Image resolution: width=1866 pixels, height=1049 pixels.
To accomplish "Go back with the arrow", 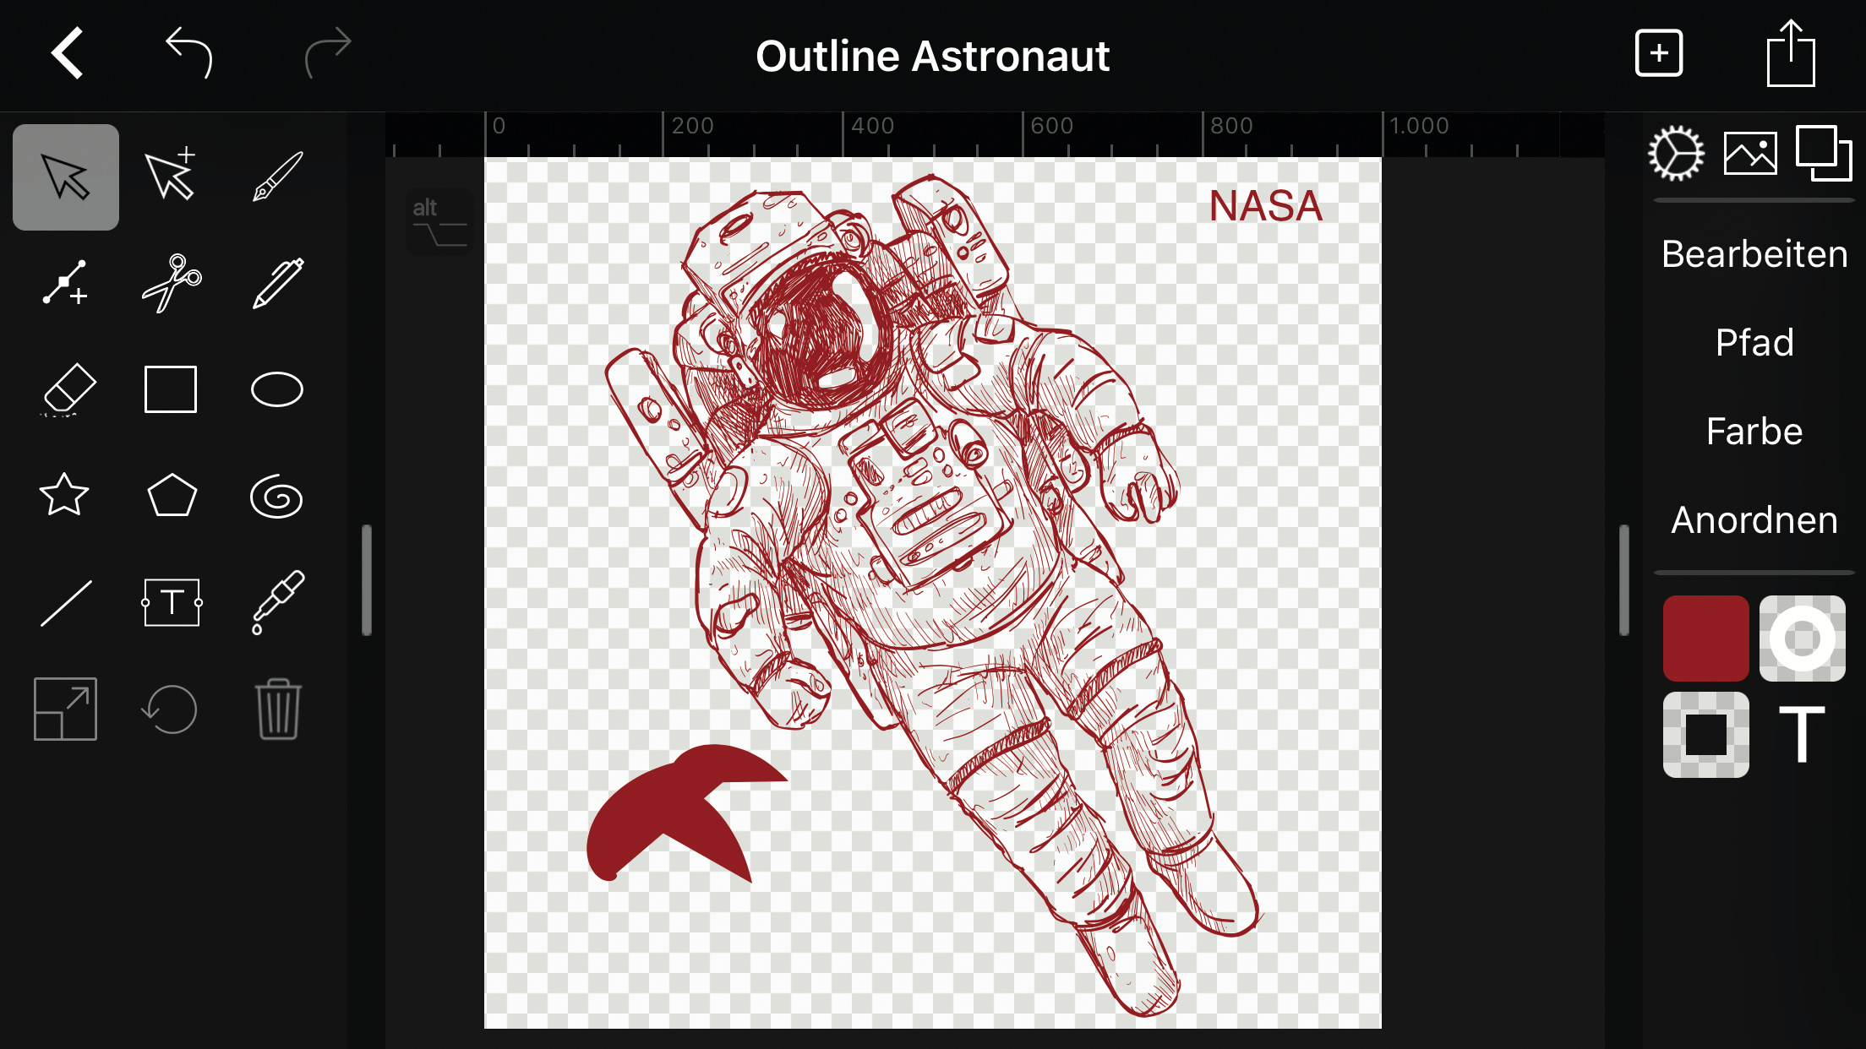I will (68, 54).
